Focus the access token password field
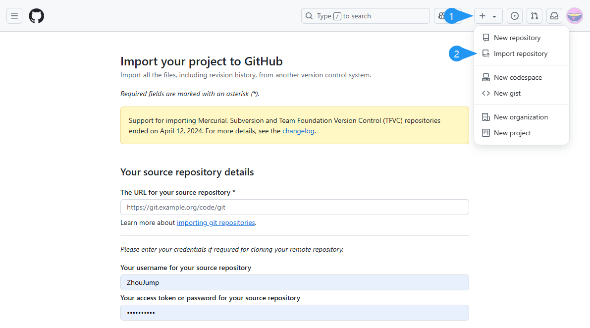 coord(294,313)
